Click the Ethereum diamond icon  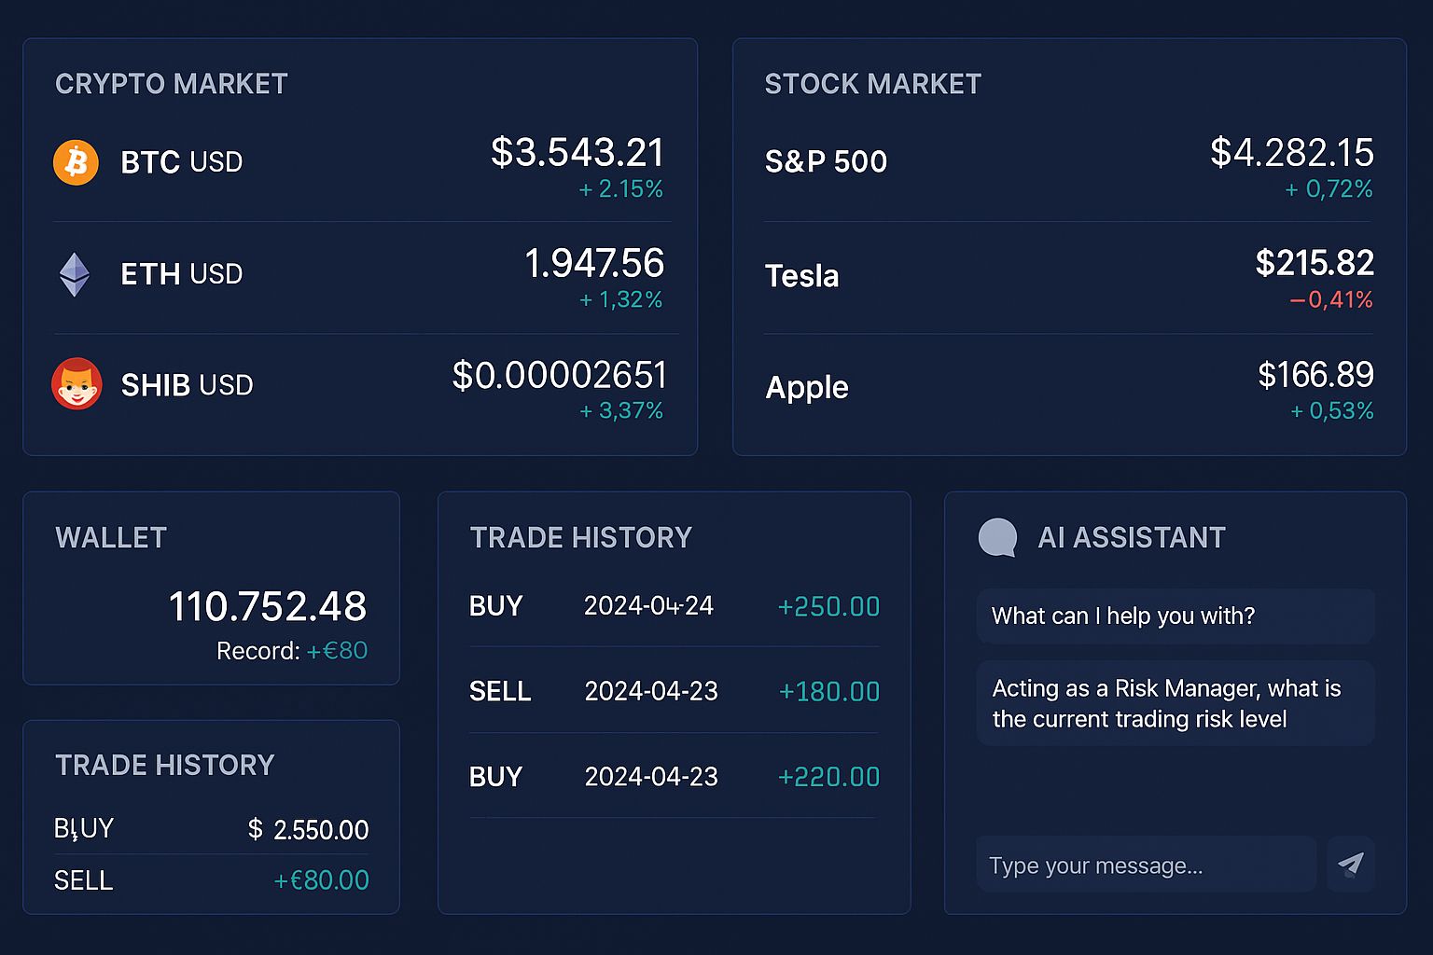tap(75, 274)
